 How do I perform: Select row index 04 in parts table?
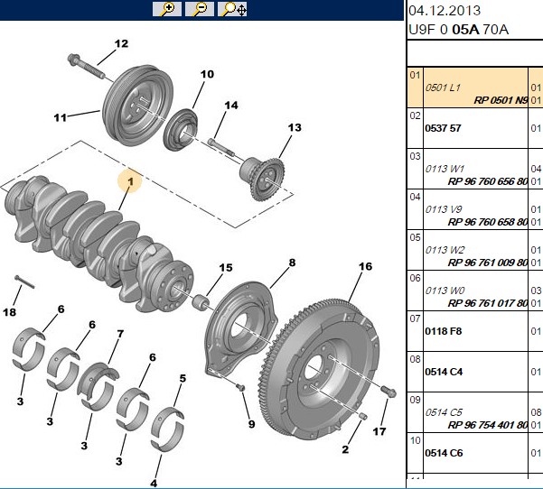click(415, 197)
